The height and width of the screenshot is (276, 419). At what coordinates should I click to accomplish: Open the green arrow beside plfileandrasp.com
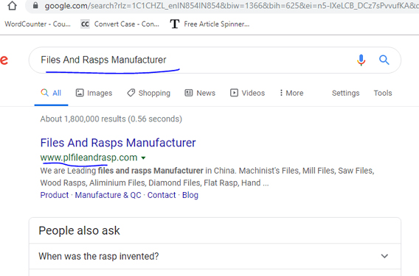coord(144,158)
